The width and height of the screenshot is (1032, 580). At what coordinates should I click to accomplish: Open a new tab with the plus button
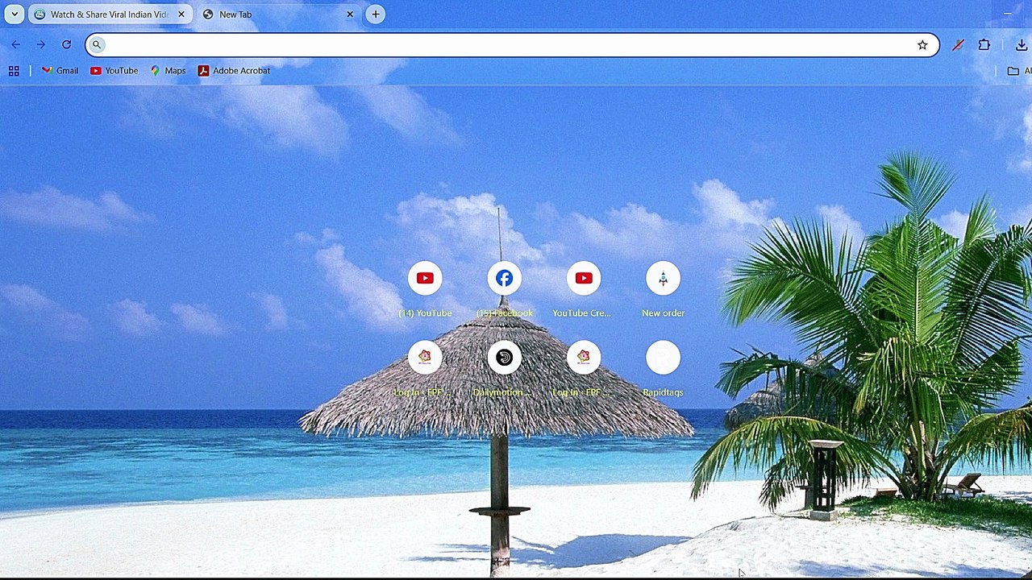click(376, 14)
